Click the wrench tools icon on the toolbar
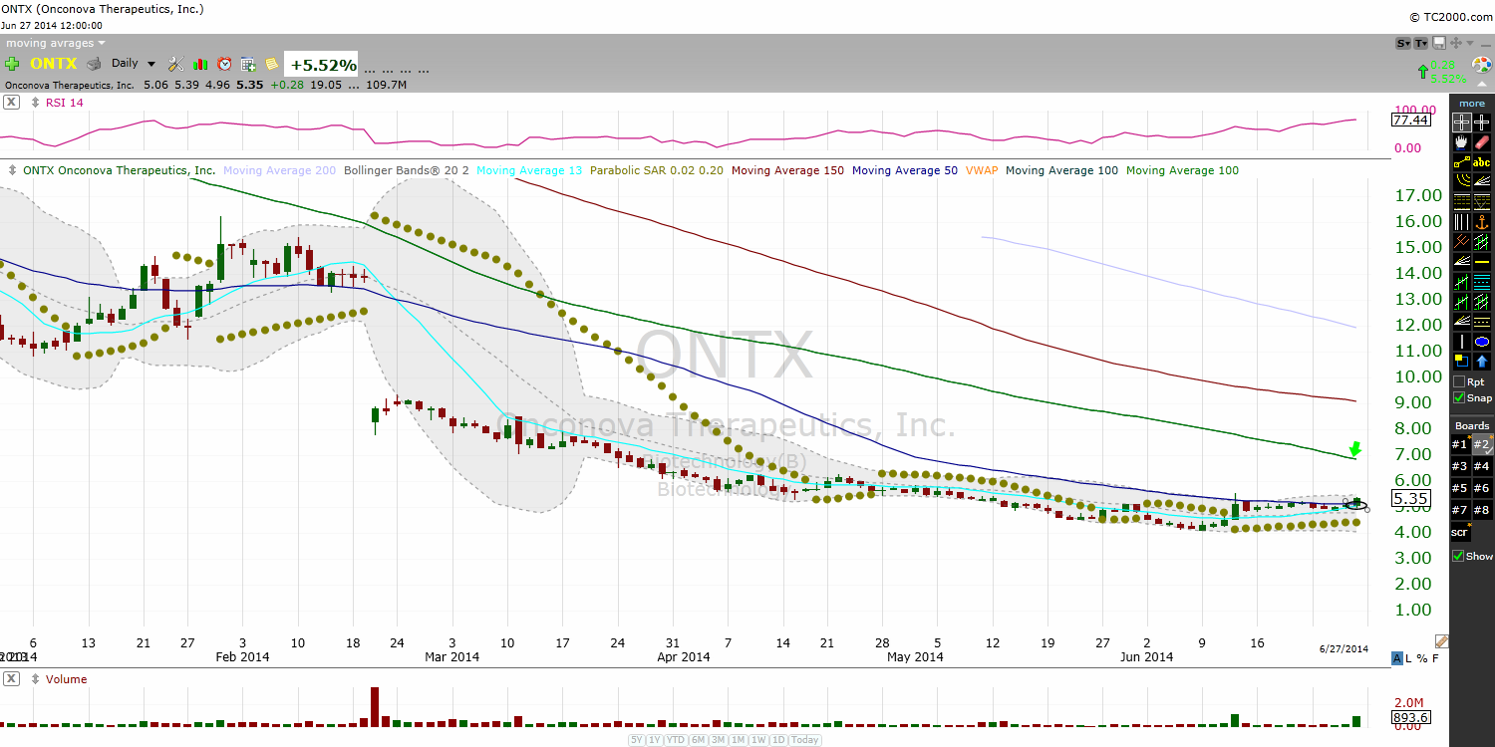 175,63
